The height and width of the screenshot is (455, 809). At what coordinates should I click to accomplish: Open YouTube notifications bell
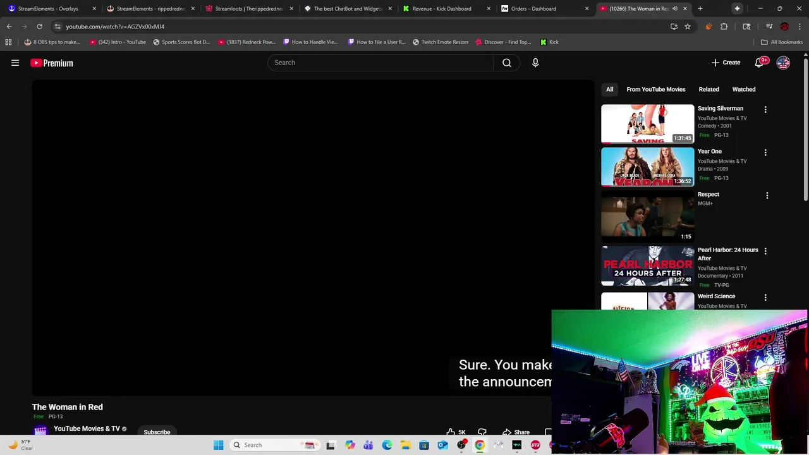tap(760, 63)
